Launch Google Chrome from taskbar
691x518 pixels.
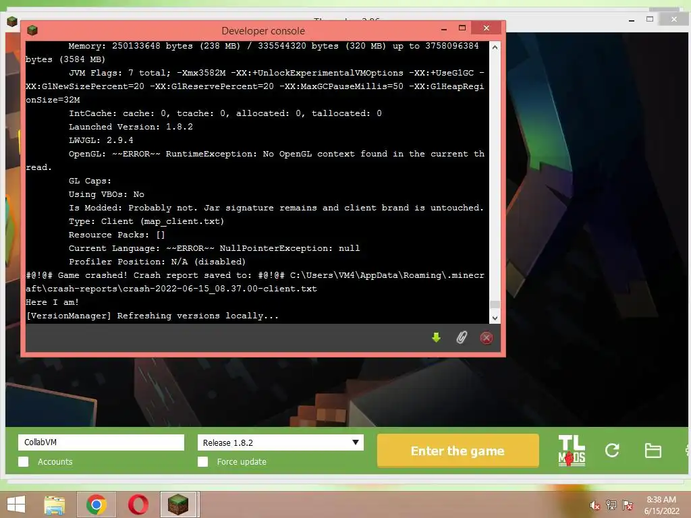click(96, 505)
